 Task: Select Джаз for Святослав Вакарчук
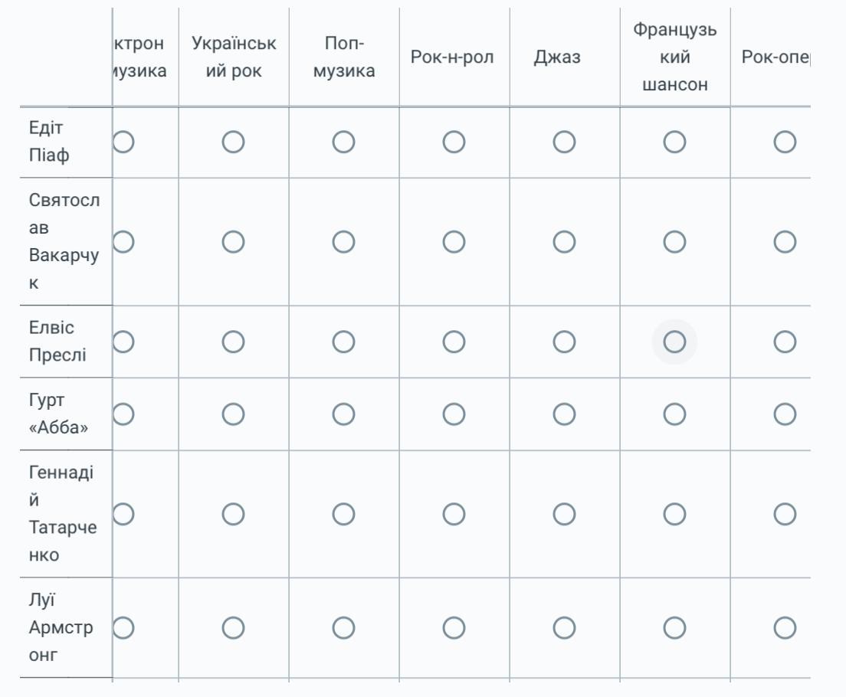point(564,242)
